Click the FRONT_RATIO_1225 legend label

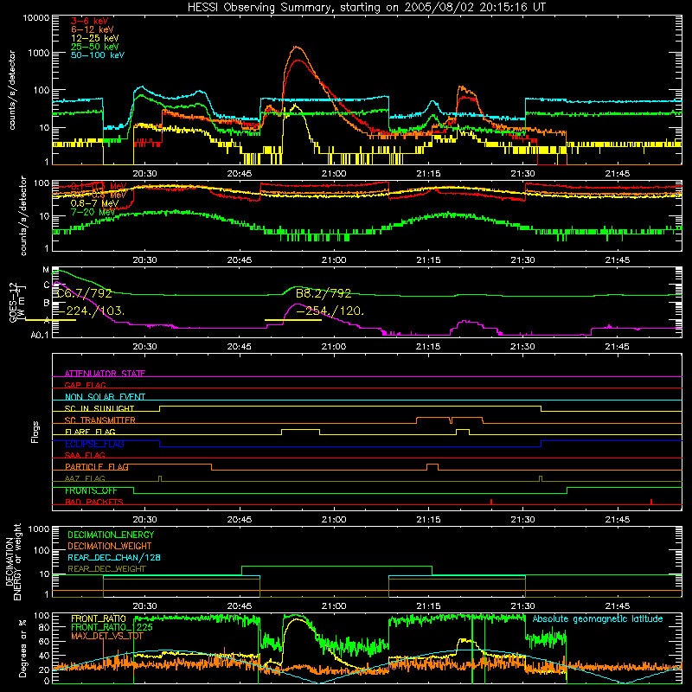tap(112, 627)
